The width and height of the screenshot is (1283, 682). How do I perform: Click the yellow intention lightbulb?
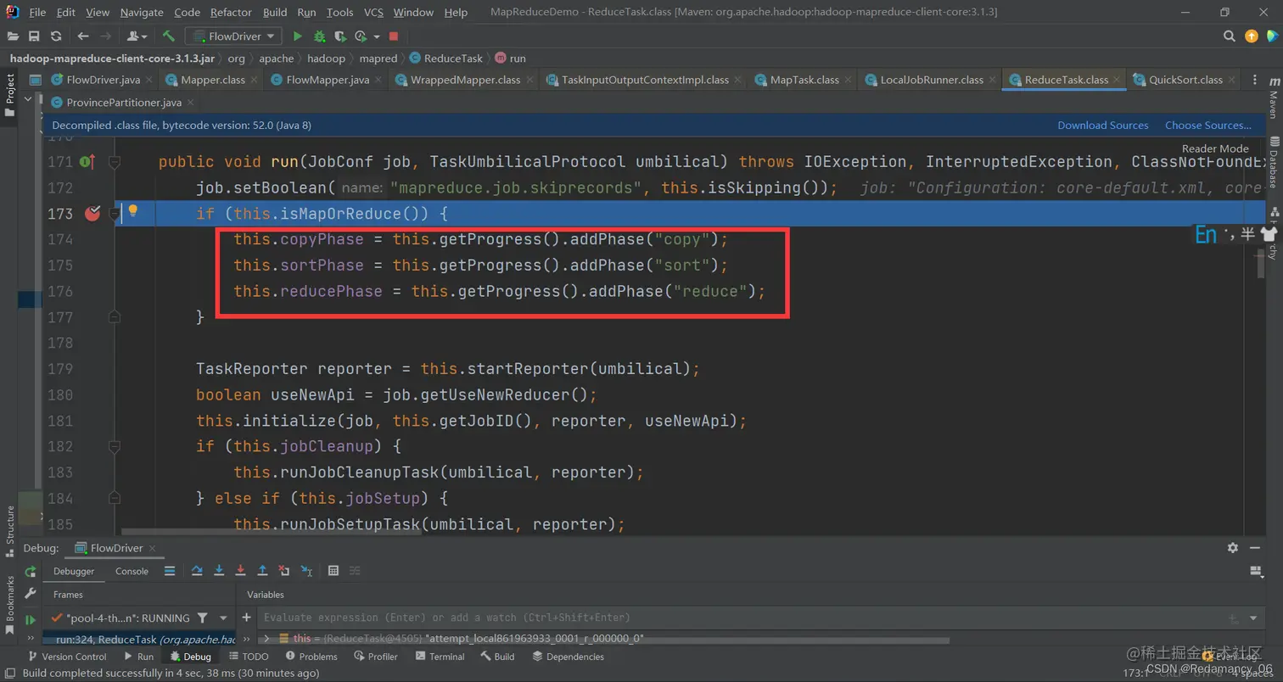pyautogui.click(x=132, y=211)
